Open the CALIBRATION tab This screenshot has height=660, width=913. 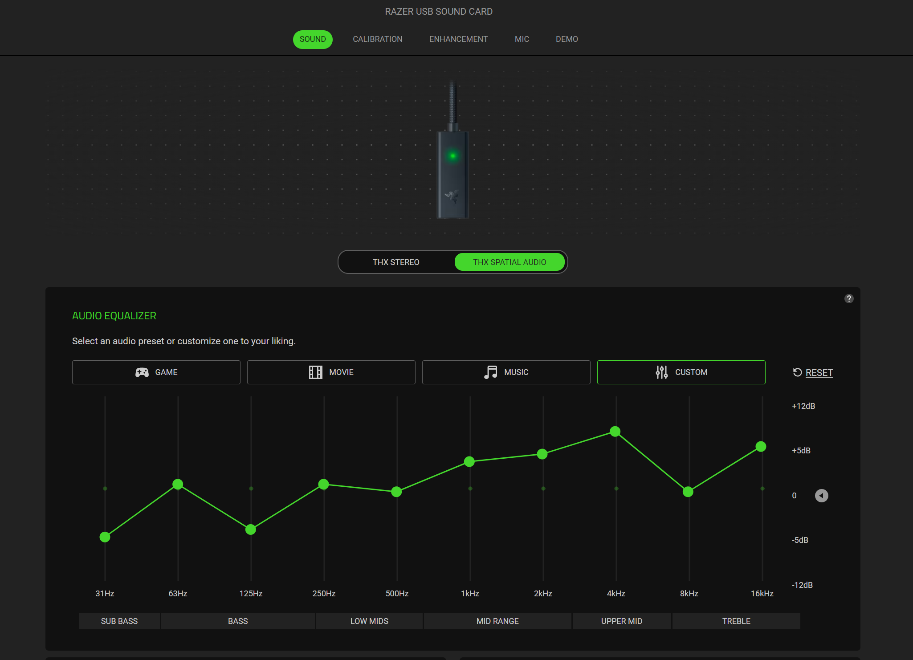[378, 39]
